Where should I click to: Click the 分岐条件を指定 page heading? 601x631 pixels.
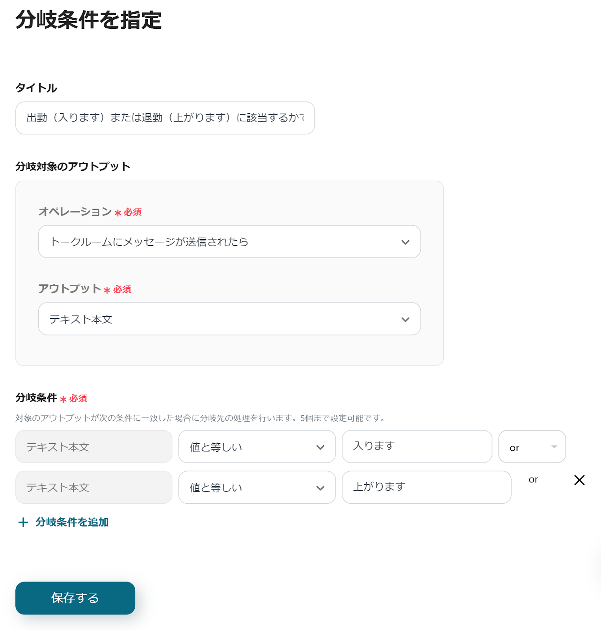(89, 20)
